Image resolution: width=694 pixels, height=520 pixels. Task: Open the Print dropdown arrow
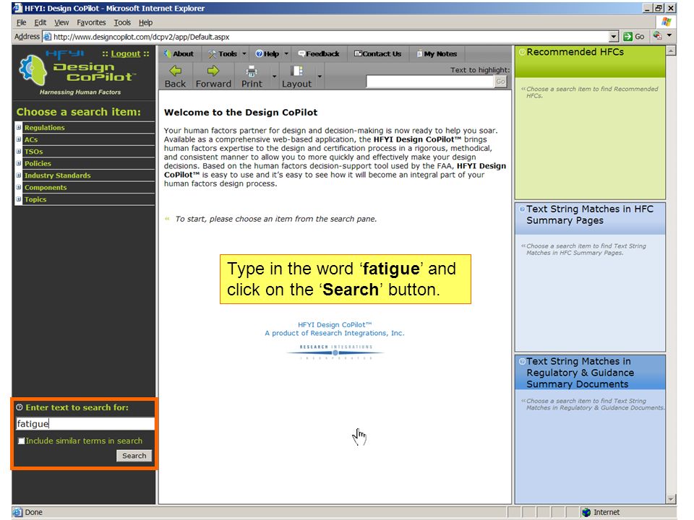(275, 77)
